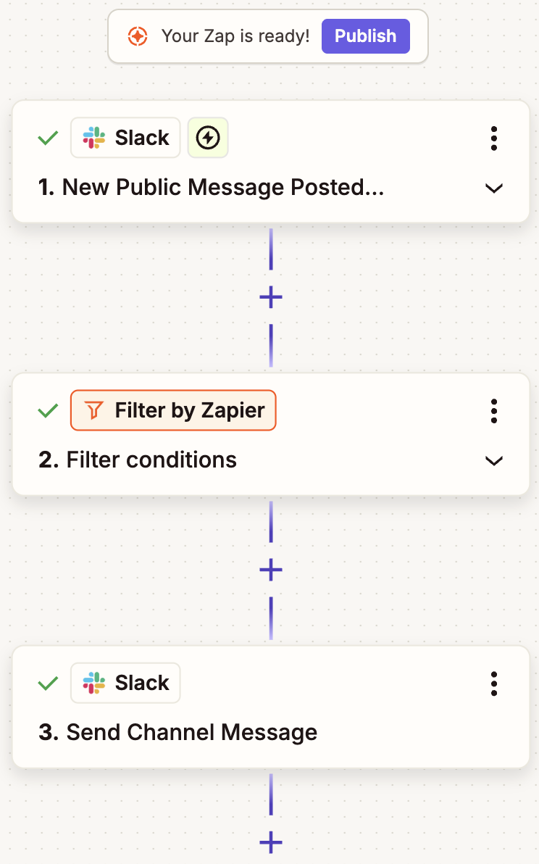Collapse step 2 using its chevron
This screenshot has width=539, height=864.
pos(494,460)
